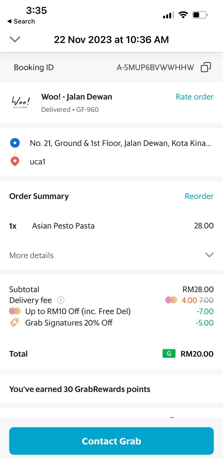Tap the red drop-off pin icon

[15, 161]
